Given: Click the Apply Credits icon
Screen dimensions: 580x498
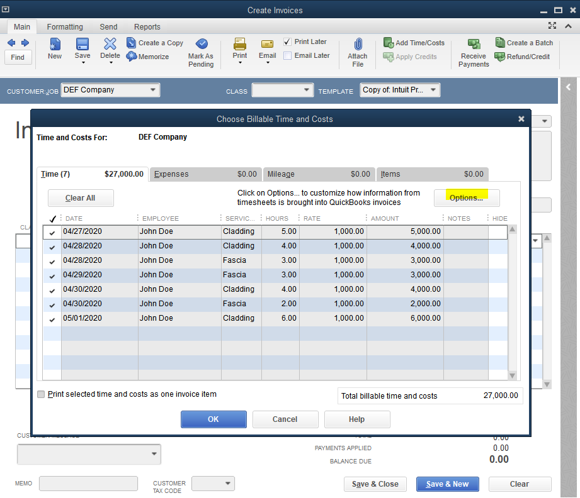Looking at the screenshot, I should (389, 57).
